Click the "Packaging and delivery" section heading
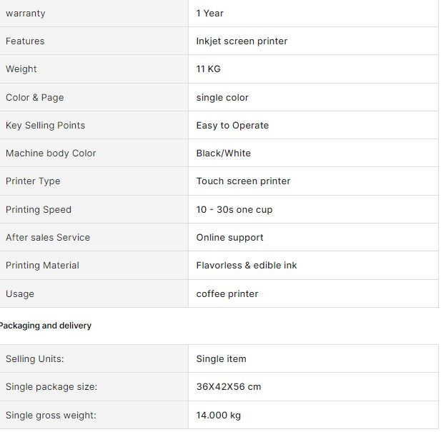441x432 pixels. [x=45, y=326]
